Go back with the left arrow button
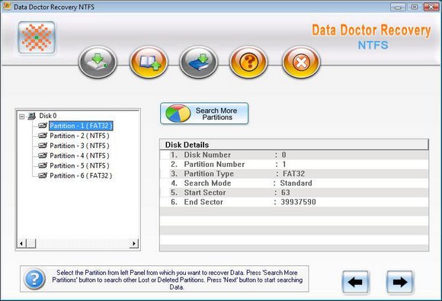 tap(355, 282)
